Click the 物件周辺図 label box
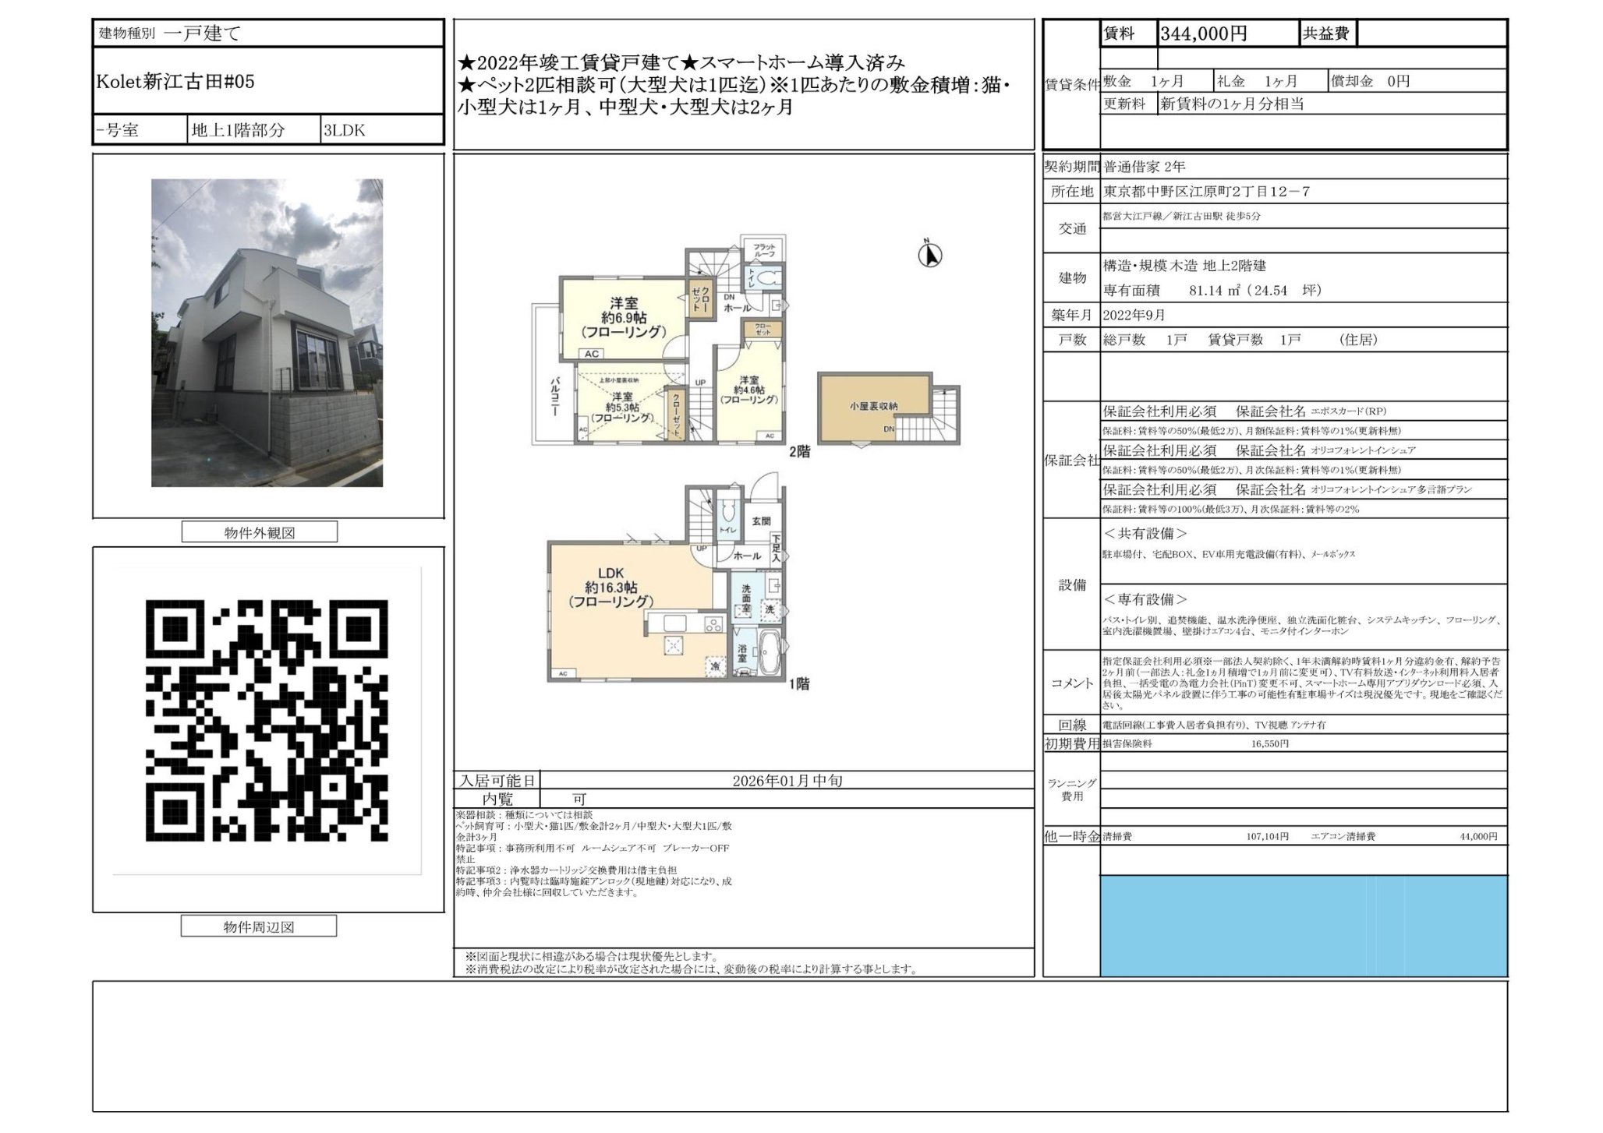This screenshot has height=1133, width=1603. (x=259, y=927)
